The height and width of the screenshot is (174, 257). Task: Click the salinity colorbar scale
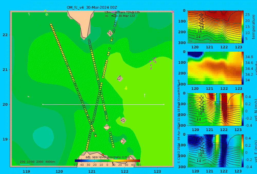click(243, 68)
